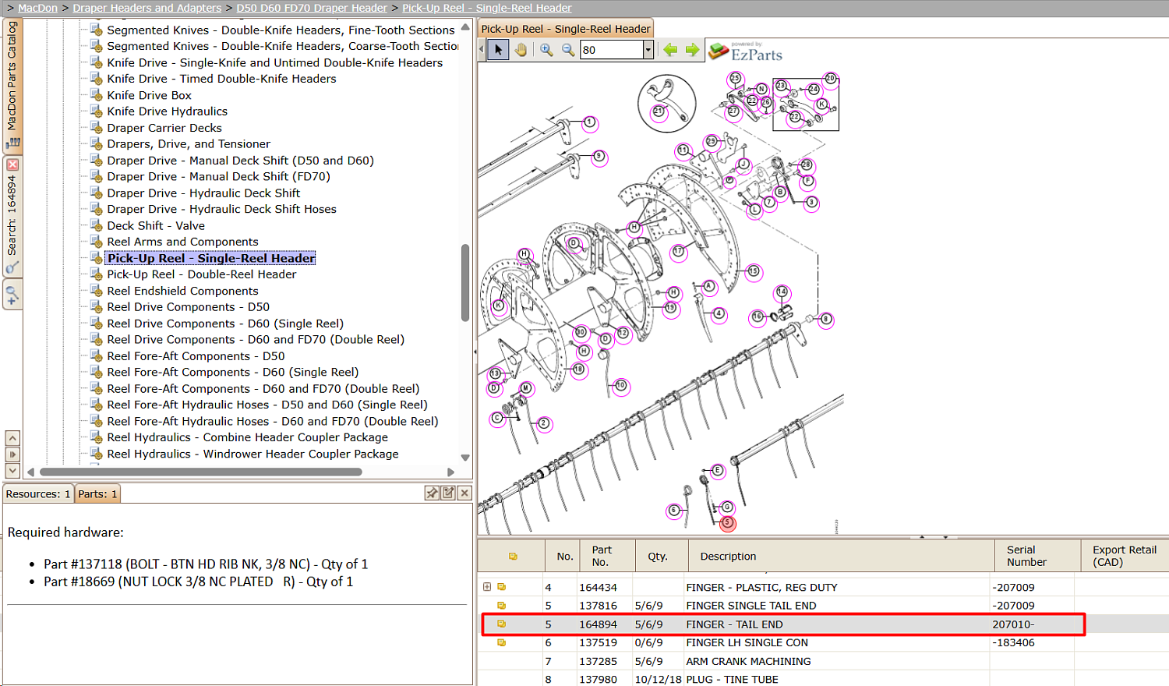Follow the MacDon breadcrumb link

click(37, 8)
